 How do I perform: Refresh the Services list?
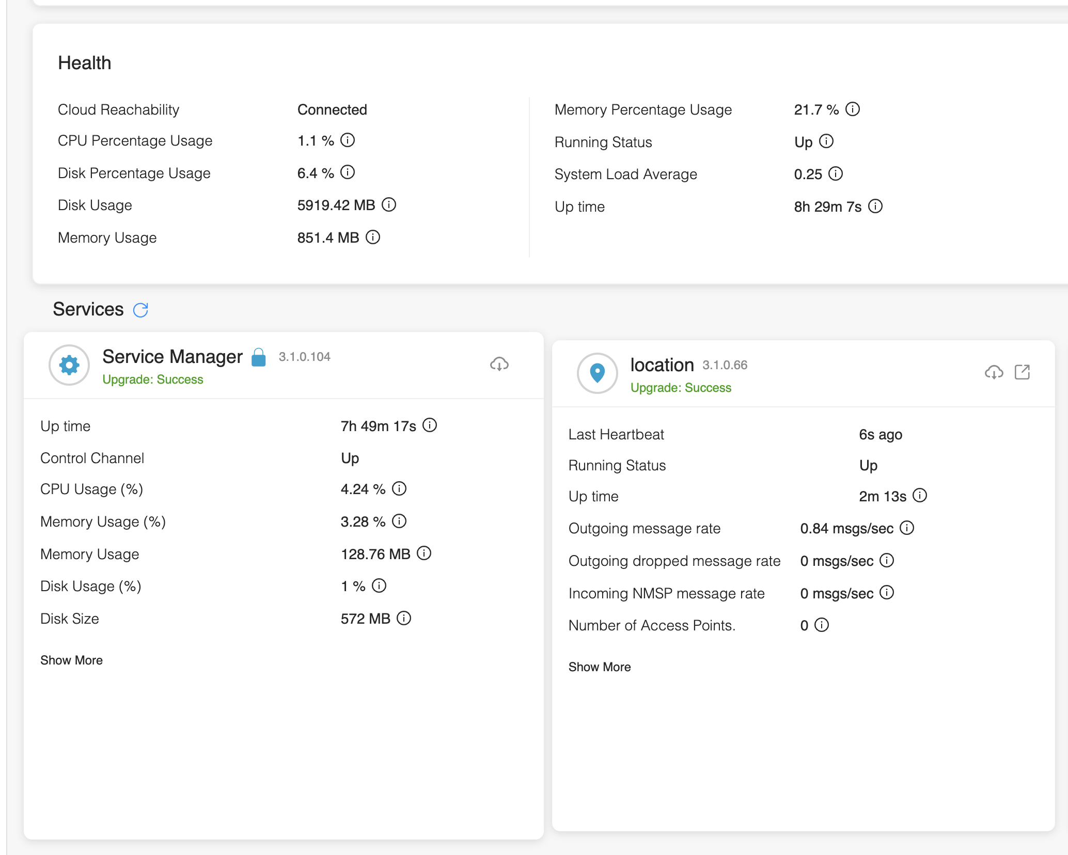pos(140,310)
